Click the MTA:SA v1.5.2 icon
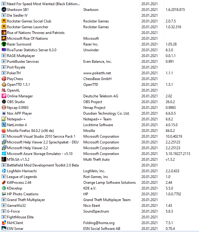 click(4, 160)
